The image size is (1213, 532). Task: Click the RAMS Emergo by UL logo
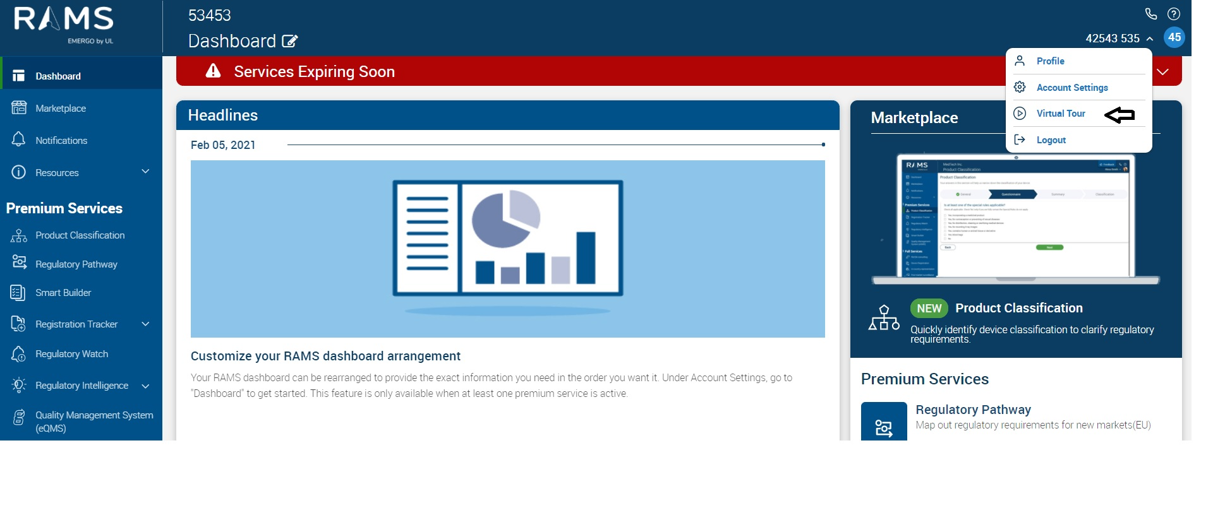[64, 25]
